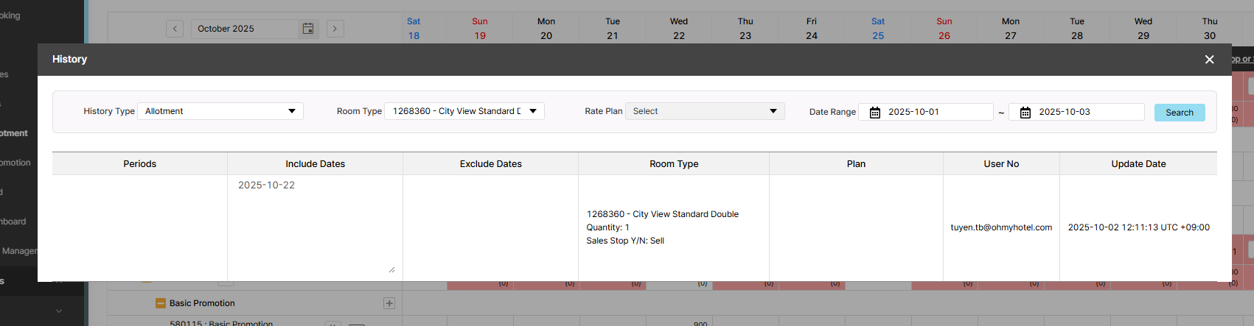This screenshot has height=326, width=1254.
Task: Open the October 2025 month picker icon
Action: (308, 29)
